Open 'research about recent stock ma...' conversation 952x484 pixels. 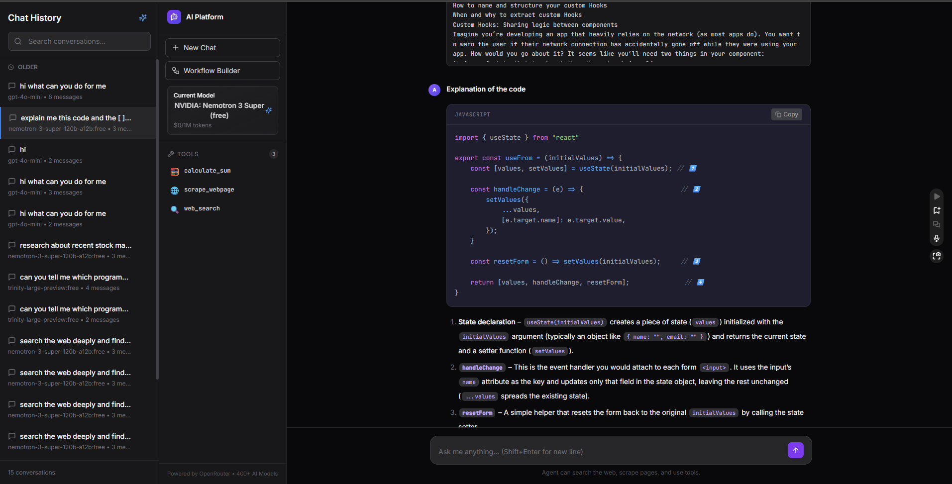pos(78,250)
